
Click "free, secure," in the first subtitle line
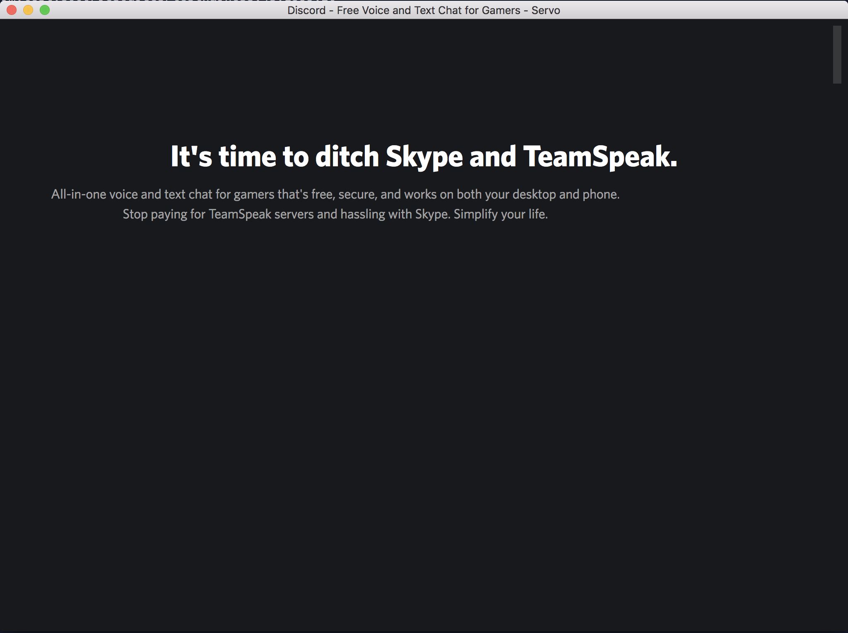tap(344, 194)
